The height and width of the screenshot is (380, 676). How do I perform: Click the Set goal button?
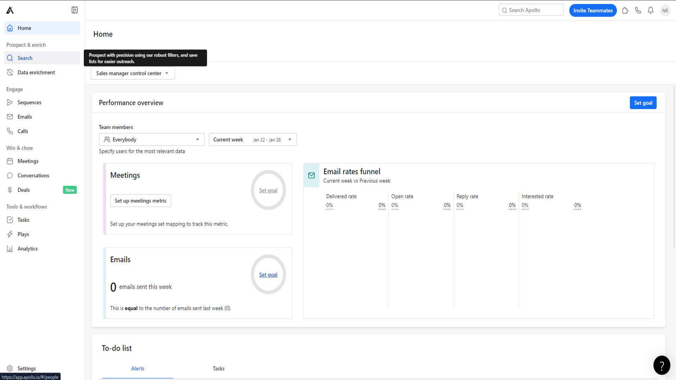pos(643,102)
